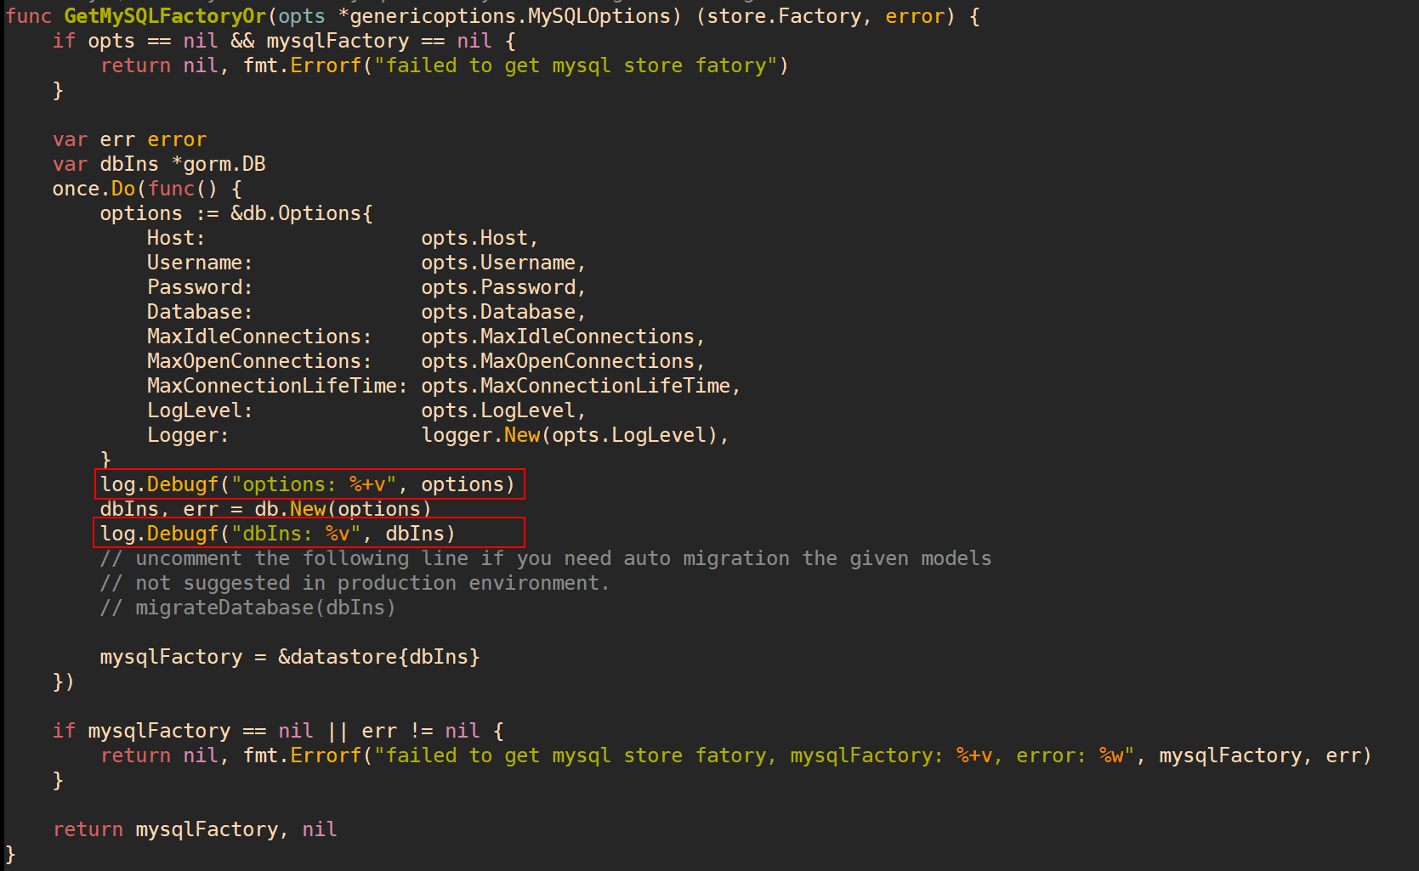
Task: Click the %w format verb in Errorf
Action: coord(1111,755)
